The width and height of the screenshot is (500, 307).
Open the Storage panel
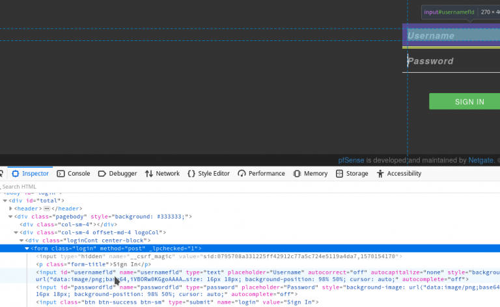coord(352,174)
